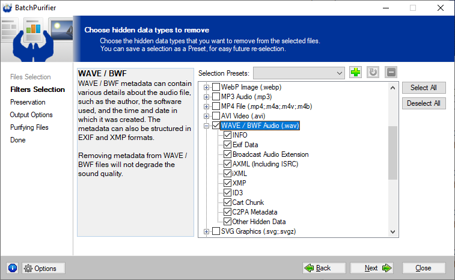This screenshot has height=280, width=455.
Task: Check the MP4 File checkbox
Action: pos(216,106)
